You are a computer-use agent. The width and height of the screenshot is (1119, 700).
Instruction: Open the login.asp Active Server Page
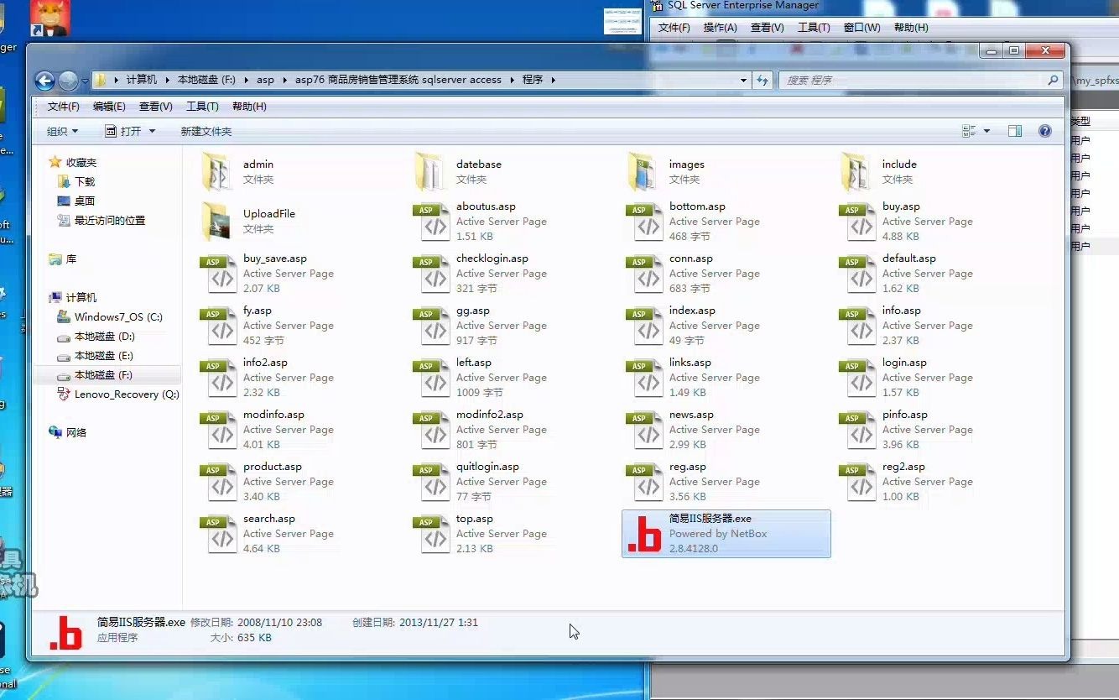click(x=905, y=362)
